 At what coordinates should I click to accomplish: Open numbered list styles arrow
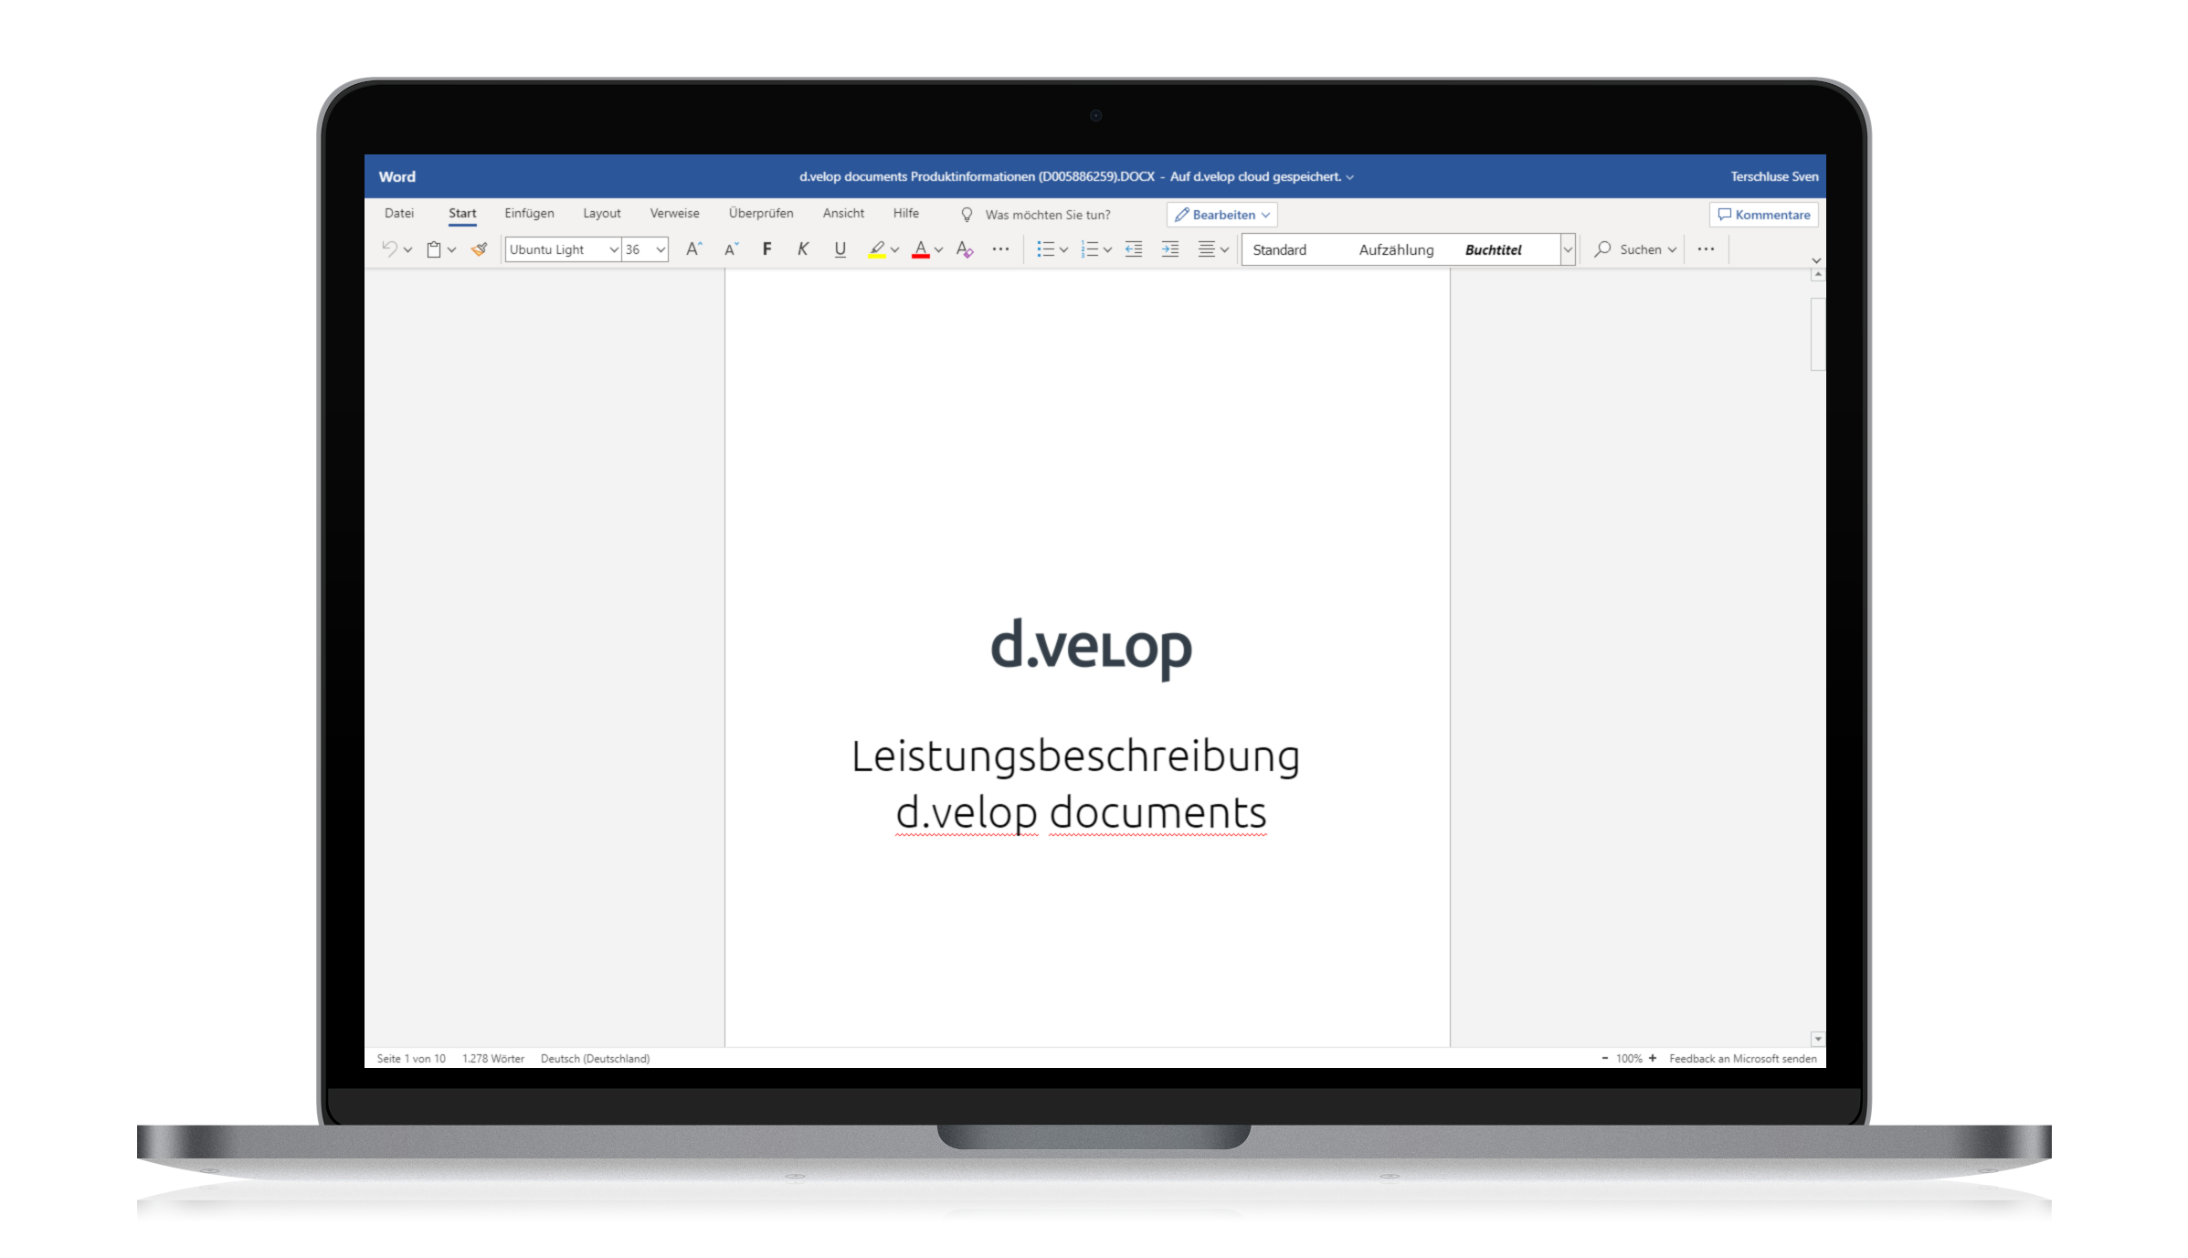point(1107,249)
